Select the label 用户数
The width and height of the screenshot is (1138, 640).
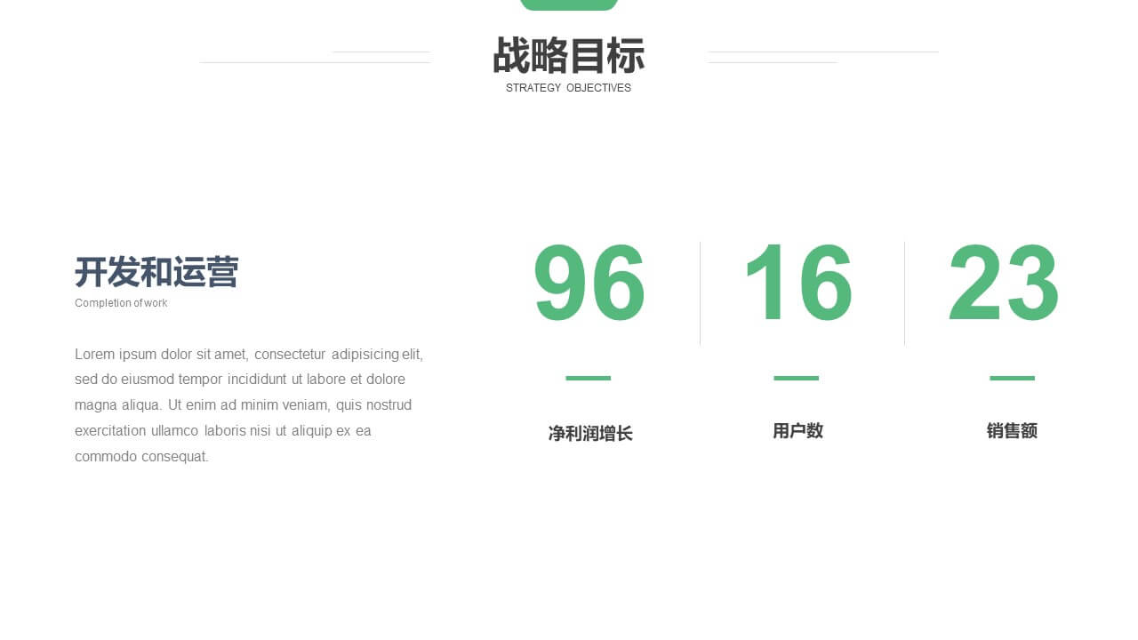[797, 431]
